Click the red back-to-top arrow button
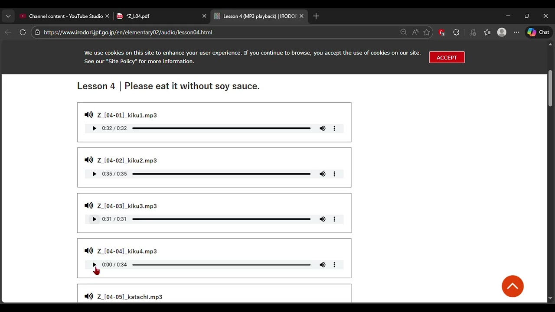This screenshot has height=312, width=555. (x=513, y=286)
